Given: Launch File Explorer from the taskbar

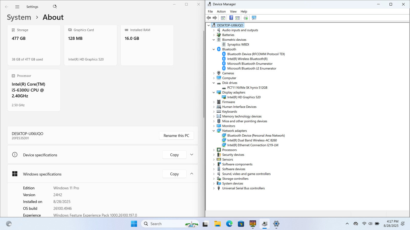Looking at the screenshot, I should [x=218, y=224].
